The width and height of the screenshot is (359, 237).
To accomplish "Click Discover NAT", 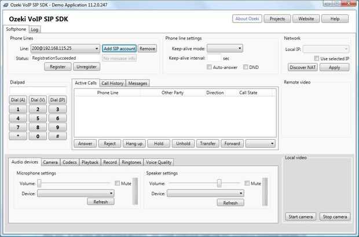I will [303, 67].
